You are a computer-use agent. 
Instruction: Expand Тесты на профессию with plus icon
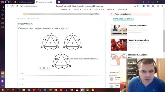click(x=111, y=14)
